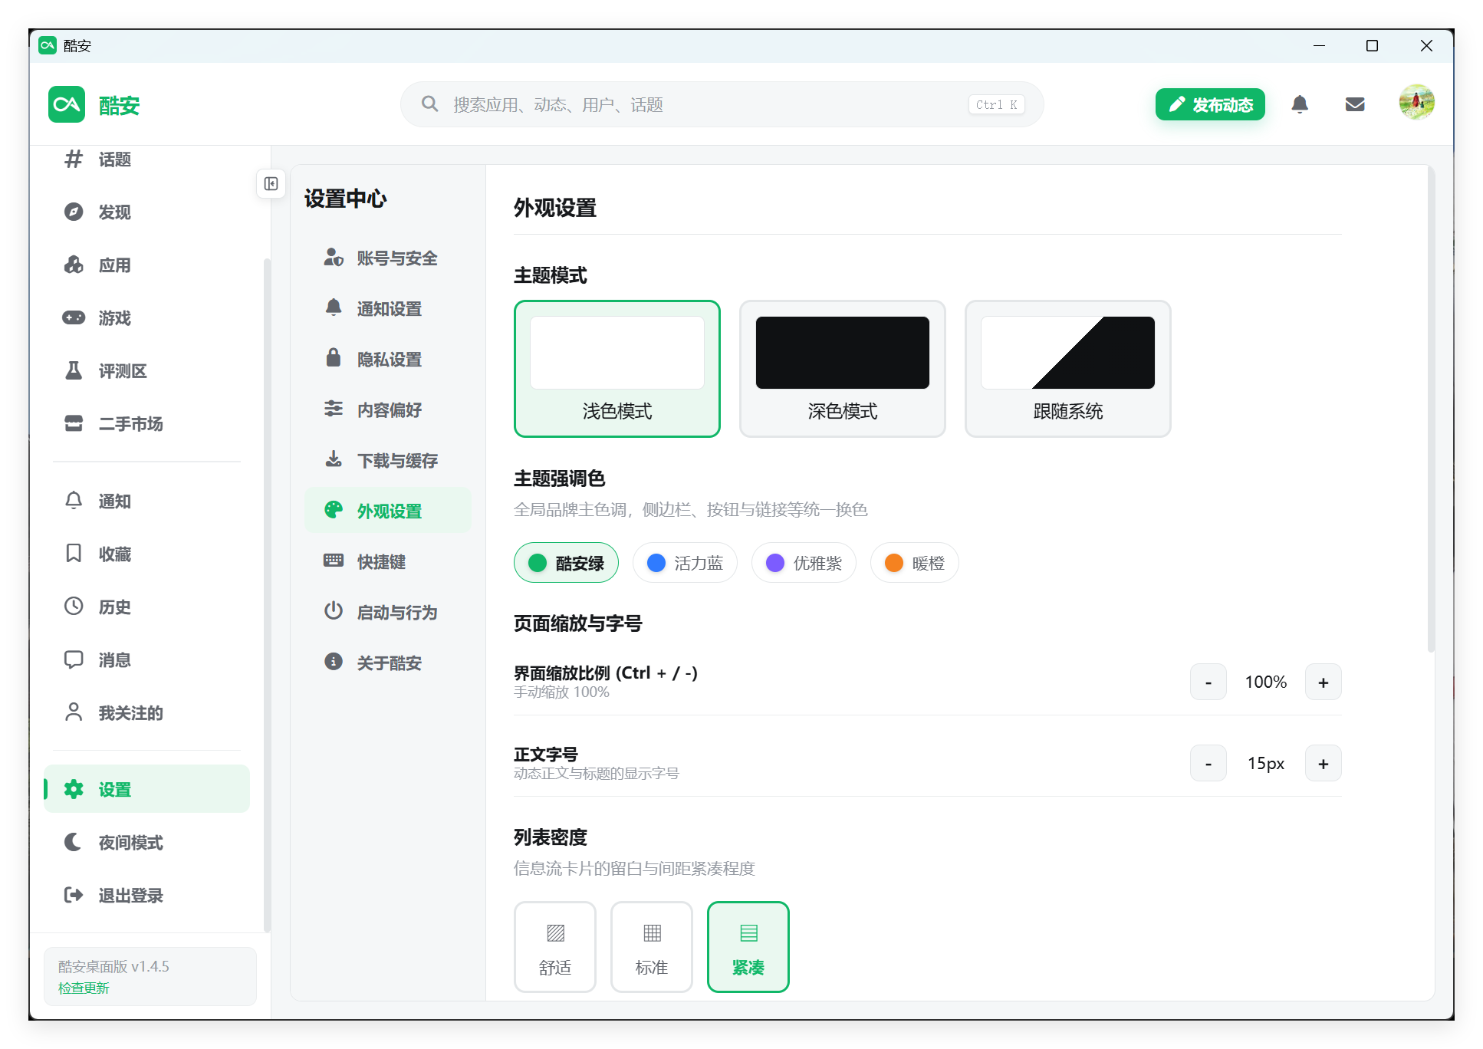This screenshot has width=1483, height=1049.
Task: Select 跟随系统 theme card
Action: (x=1068, y=369)
